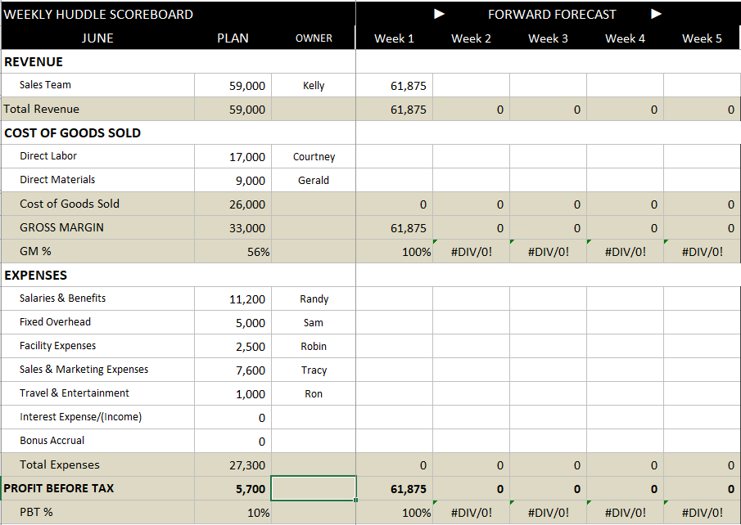Select the GROSS MARGIN row label
Image resolution: width=741 pixels, height=525 pixels.
pos(97,227)
